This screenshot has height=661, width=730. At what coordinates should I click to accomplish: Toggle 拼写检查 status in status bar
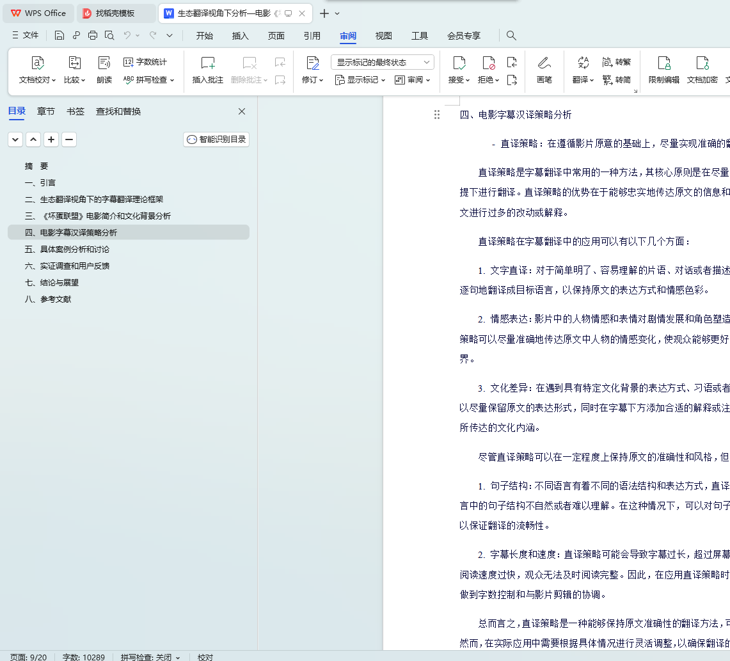coord(150,657)
